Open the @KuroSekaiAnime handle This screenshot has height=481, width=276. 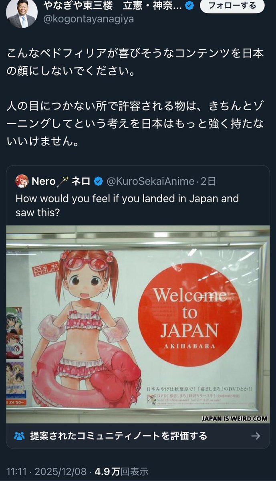click(x=150, y=181)
